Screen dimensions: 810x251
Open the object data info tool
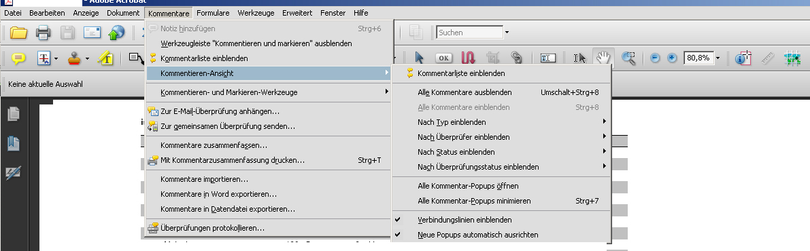coord(743,58)
